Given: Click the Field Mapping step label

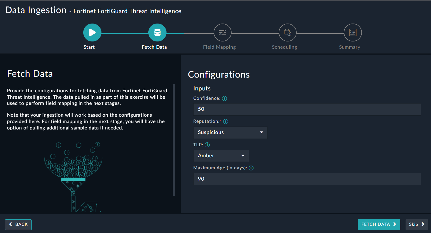Looking at the screenshot, I should pyautogui.click(x=219, y=47).
